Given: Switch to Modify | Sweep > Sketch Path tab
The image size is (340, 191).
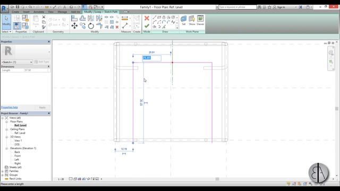Looking at the screenshot, I should 101,12.
